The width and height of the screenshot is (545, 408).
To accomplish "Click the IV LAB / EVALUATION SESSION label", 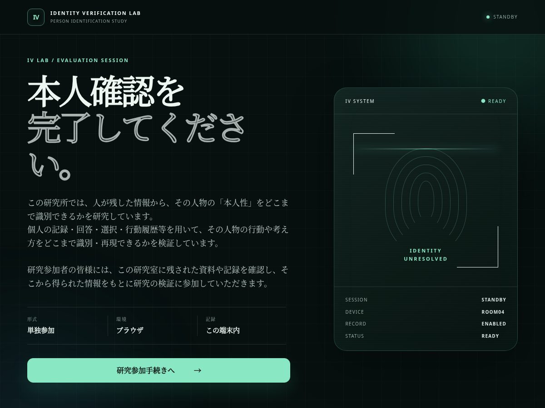I will [78, 60].
